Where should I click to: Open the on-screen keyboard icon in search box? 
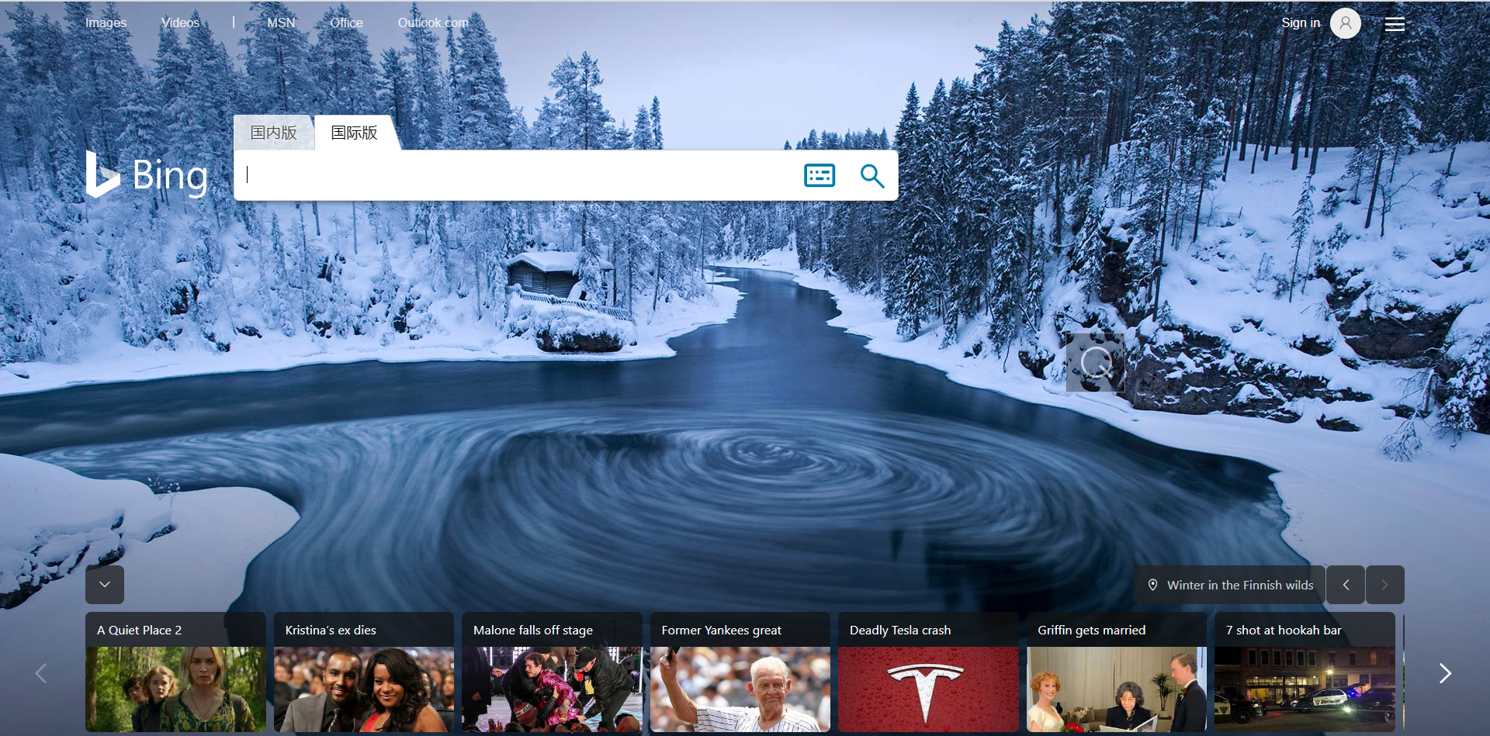point(819,175)
